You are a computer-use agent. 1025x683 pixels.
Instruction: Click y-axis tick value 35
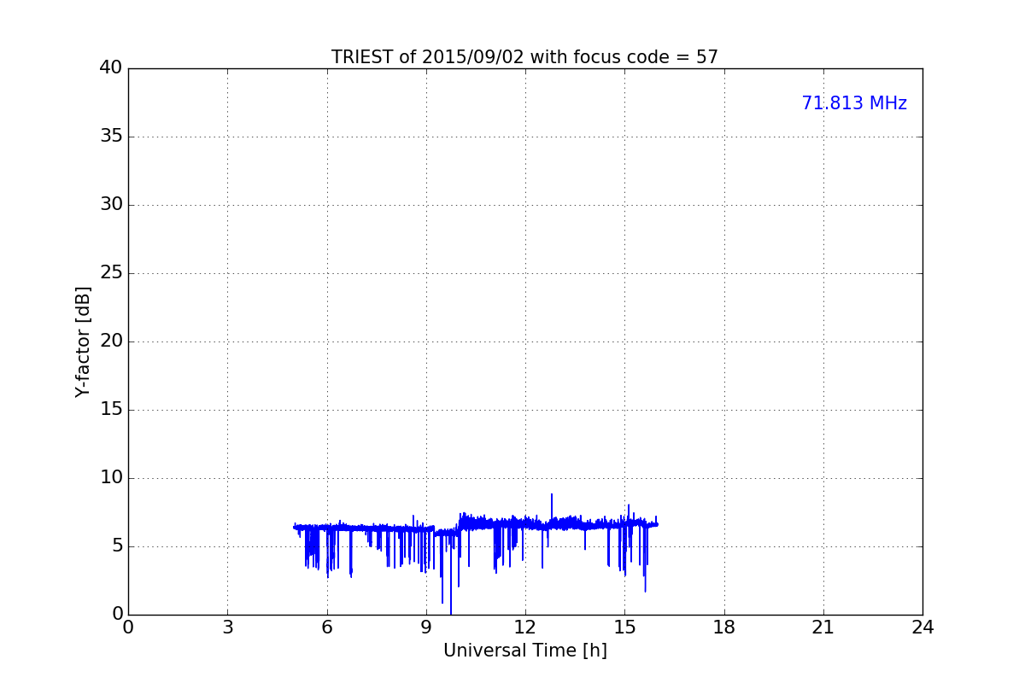coord(111,137)
